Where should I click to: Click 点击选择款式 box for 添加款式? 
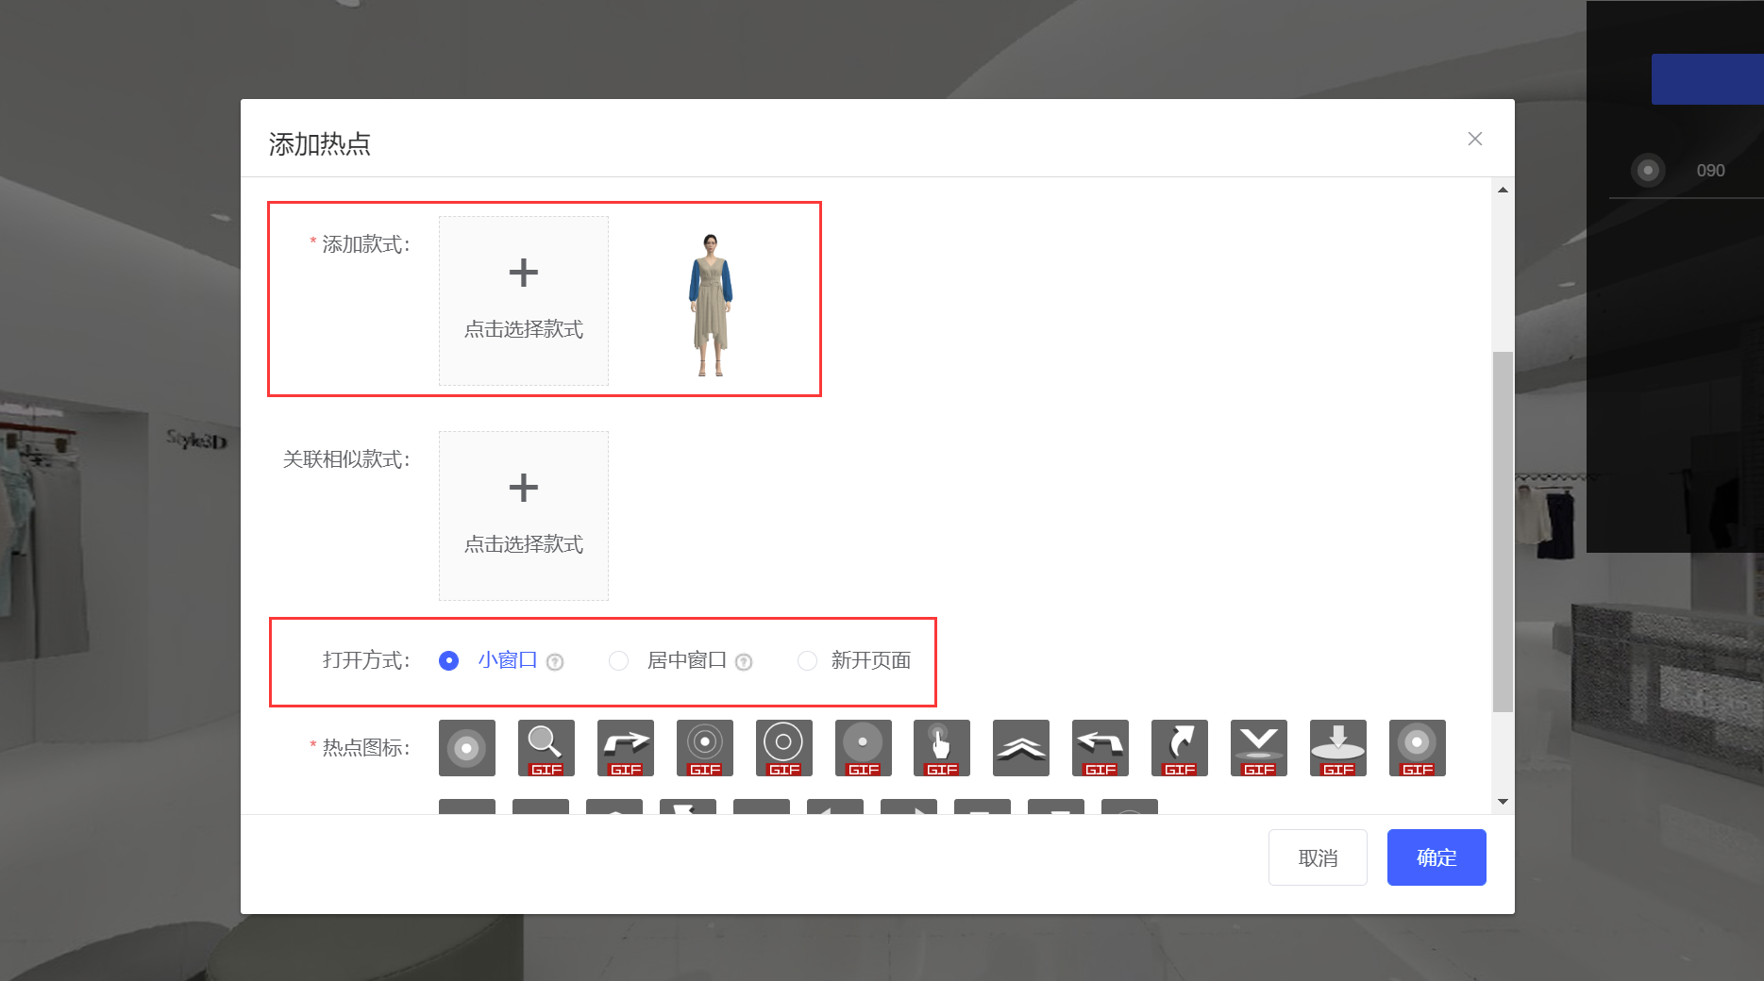(x=524, y=301)
